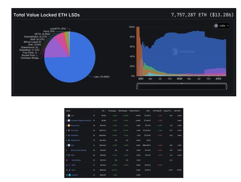This screenshot has height=182, width=241.
Task: Click the StakeWise logo in table
Action: coord(69,135)
